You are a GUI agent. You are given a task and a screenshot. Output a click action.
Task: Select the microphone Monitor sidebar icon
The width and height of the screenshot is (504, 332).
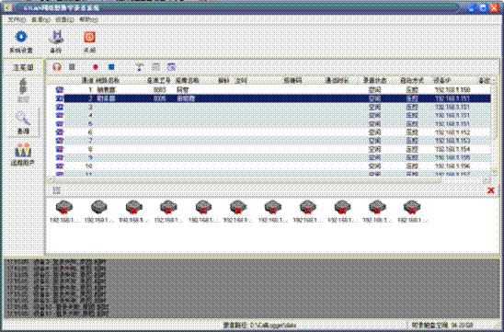(x=23, y=90)
